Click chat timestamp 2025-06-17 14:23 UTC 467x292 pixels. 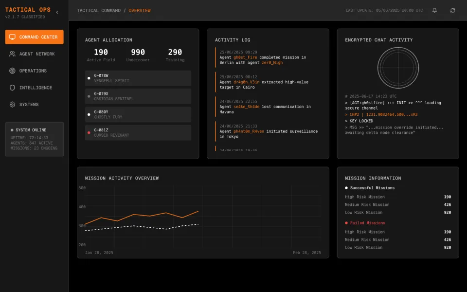click(x=371, y=96)
